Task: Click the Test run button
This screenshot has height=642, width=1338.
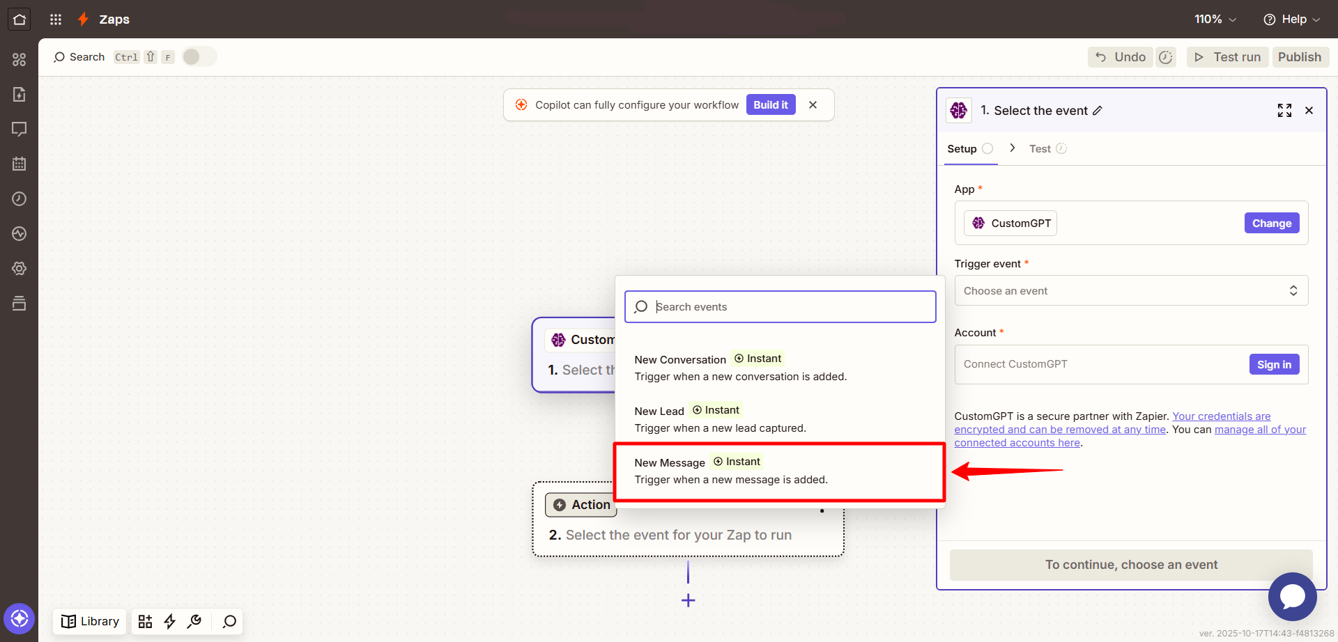Action: 1228,57
